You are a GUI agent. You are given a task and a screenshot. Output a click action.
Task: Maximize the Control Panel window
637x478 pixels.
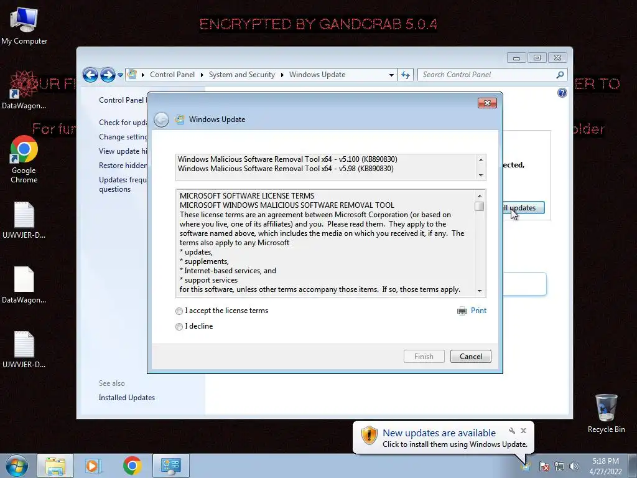(537, 58)
